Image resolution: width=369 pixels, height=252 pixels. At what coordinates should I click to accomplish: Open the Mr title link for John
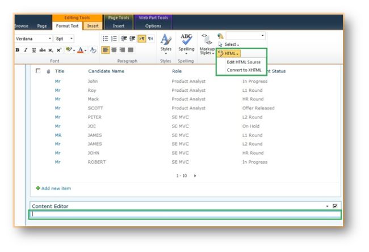coord(58,81)
